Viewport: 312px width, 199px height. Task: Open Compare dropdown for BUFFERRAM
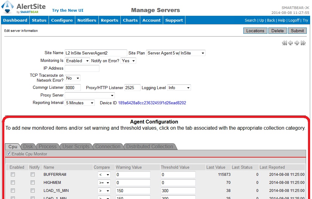coord(104,175)
